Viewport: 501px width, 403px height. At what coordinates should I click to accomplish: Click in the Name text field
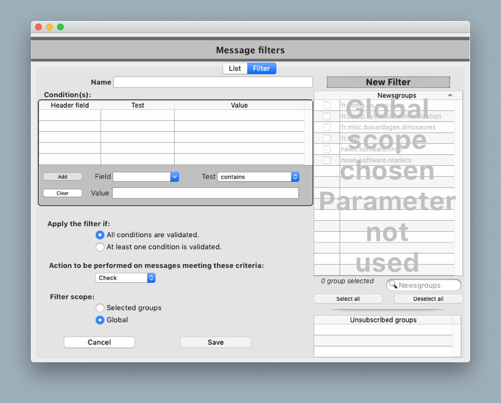[213, 82]
